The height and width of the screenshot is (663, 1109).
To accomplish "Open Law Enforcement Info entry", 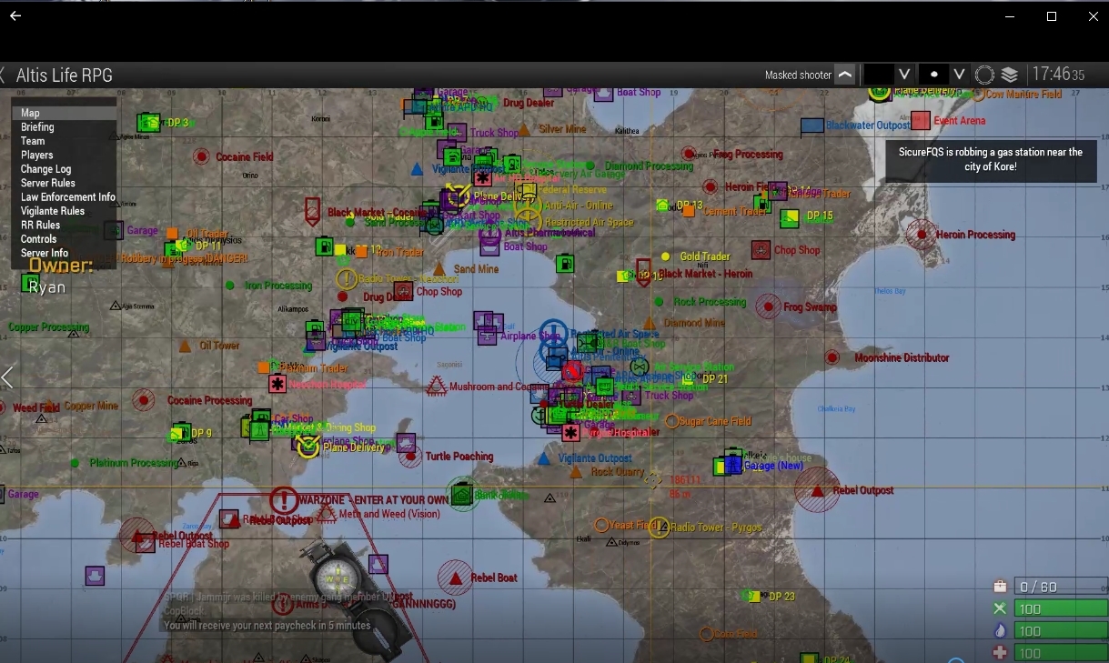I will [x=64, y=197].
